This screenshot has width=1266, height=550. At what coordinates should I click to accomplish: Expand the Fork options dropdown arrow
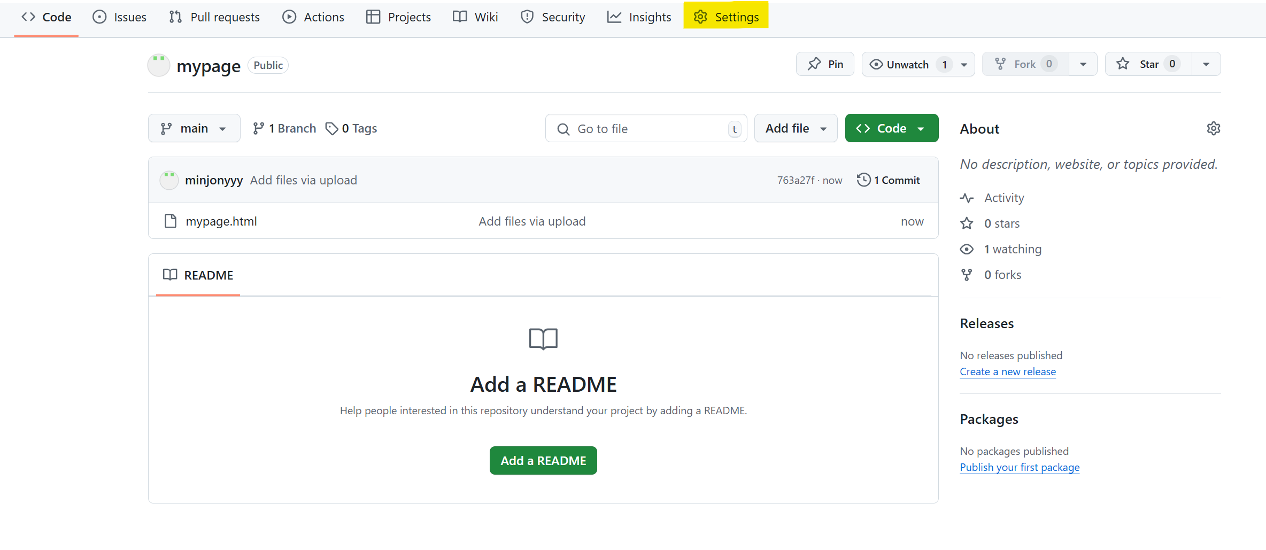(1083, 64)
